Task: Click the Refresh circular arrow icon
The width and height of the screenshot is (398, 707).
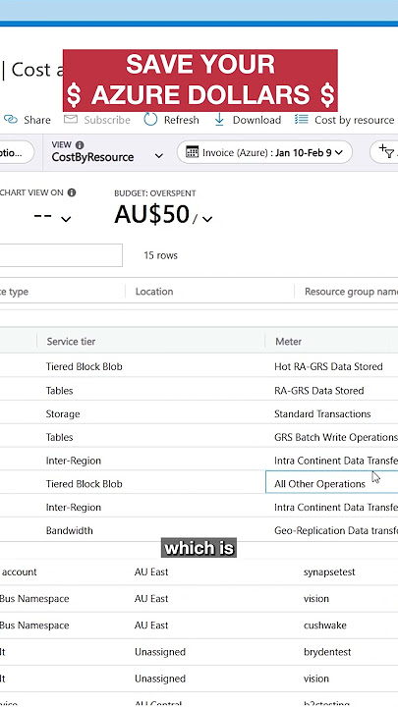Action: click(150, 120)
